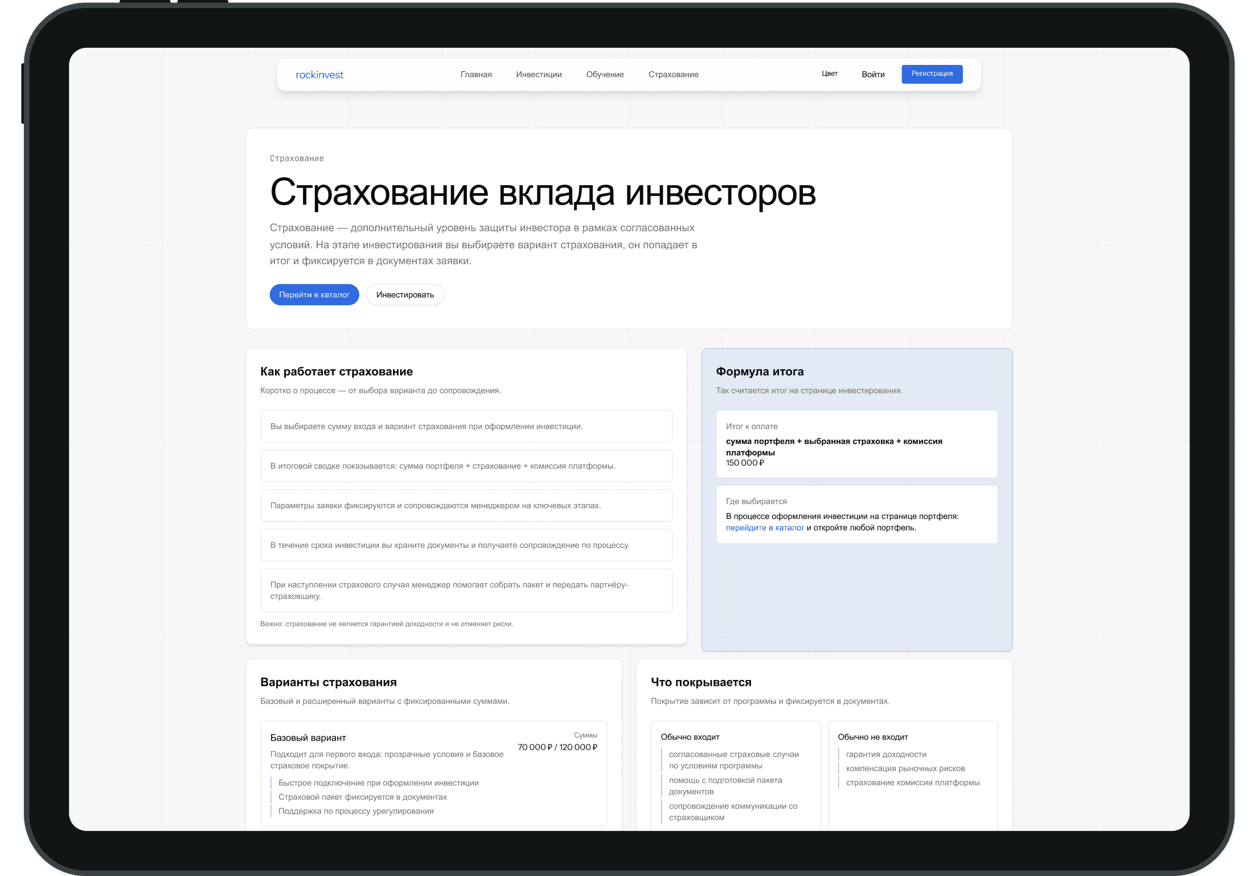1255x876 pixels.
Task: Click the "Где выбирается" info card
Action: pos(856,514)
